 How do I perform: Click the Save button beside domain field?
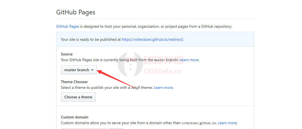116,128
